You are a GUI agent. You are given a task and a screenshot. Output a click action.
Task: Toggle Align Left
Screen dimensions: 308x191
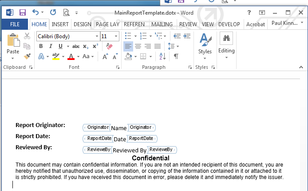point(128,46)
